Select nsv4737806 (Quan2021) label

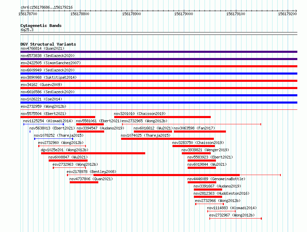coord(91,179)
